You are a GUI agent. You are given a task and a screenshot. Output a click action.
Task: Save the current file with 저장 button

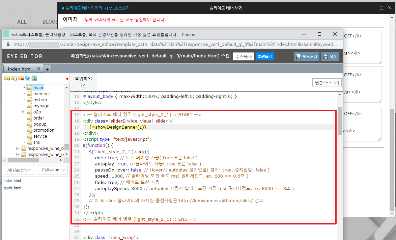point(330,57)
